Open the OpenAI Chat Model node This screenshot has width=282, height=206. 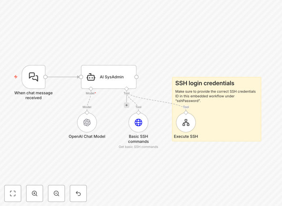[87, 123]
